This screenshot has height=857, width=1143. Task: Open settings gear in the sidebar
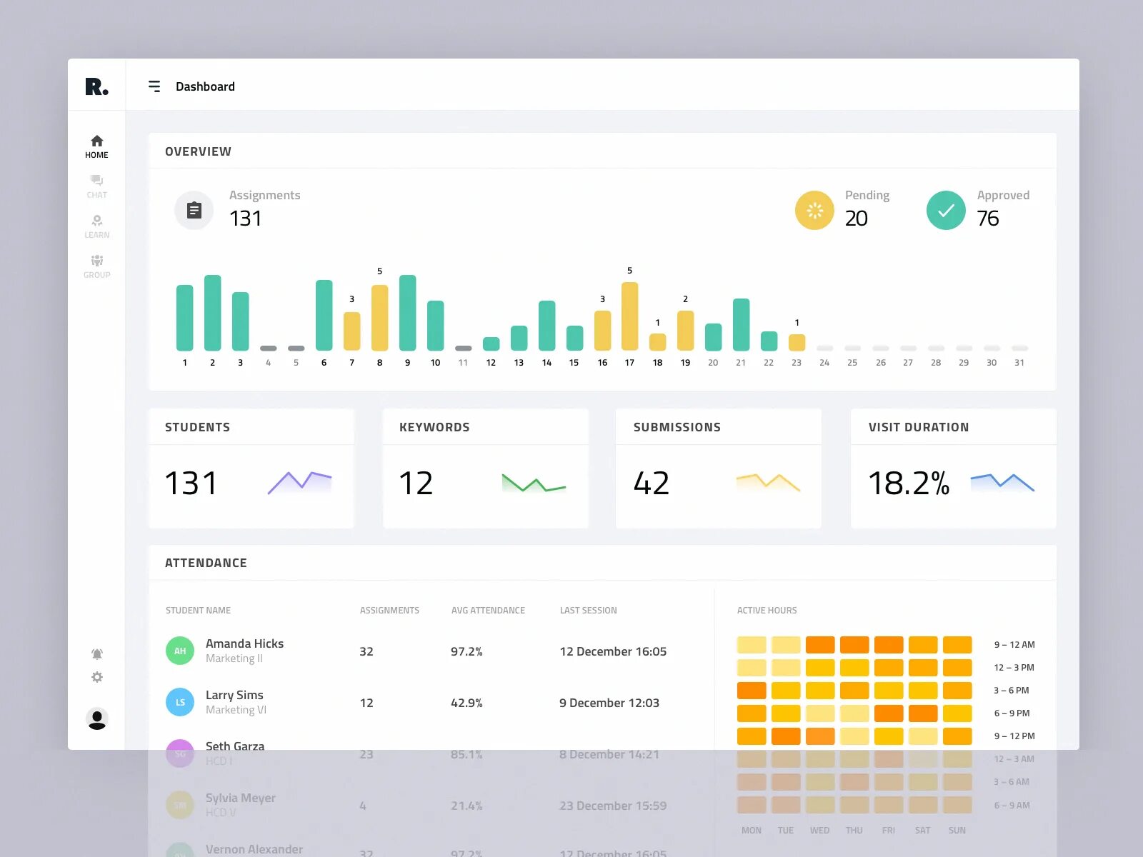tap(97, 677)
